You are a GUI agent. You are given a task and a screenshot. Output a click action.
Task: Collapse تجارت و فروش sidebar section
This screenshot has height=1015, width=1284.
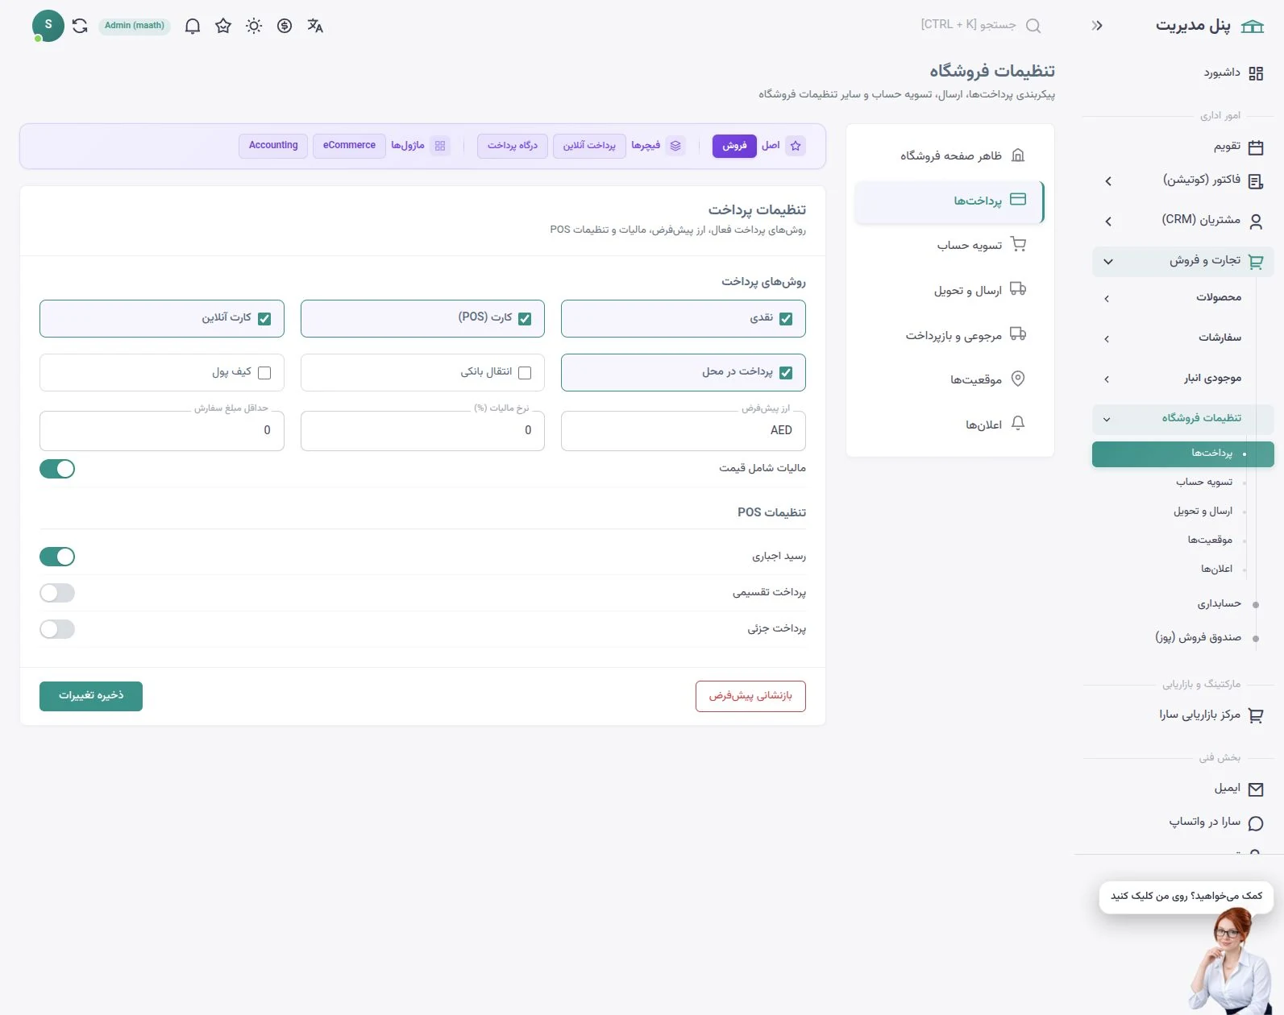pos(1183,261)
